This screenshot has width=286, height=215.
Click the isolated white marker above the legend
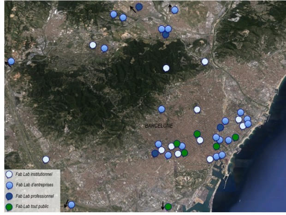46,159
